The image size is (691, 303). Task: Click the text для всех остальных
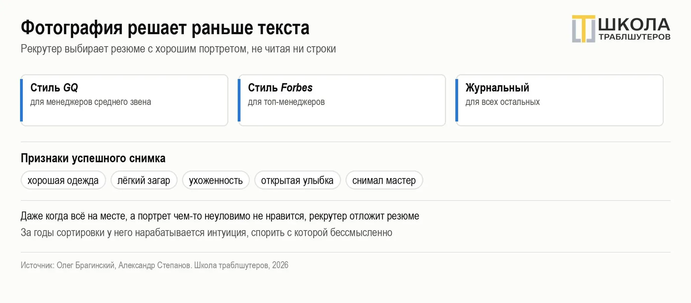tap(502, 102)
